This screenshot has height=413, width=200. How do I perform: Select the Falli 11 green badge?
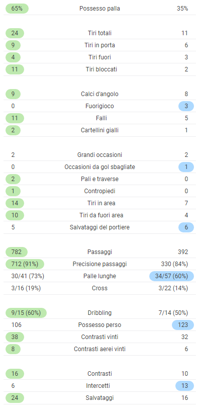click(15, 118)
